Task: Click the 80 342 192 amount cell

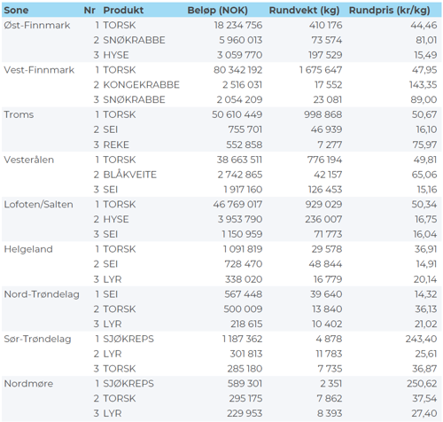Action: tap(237, 70)
